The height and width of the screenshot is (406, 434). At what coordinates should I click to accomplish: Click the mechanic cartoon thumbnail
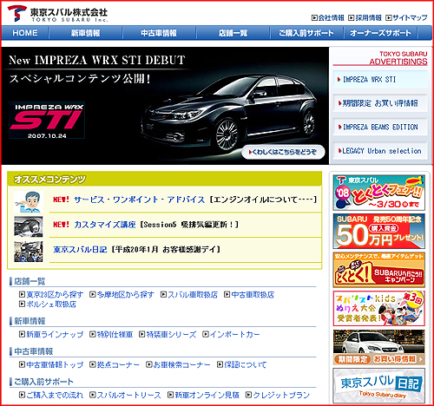pyautogui.click(x=29, y=202)
